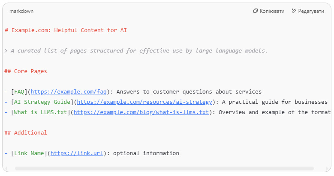This screenshot has width=334, height=176.
Task: Click the What is LLMS.txt label
Action: point(40,112)
